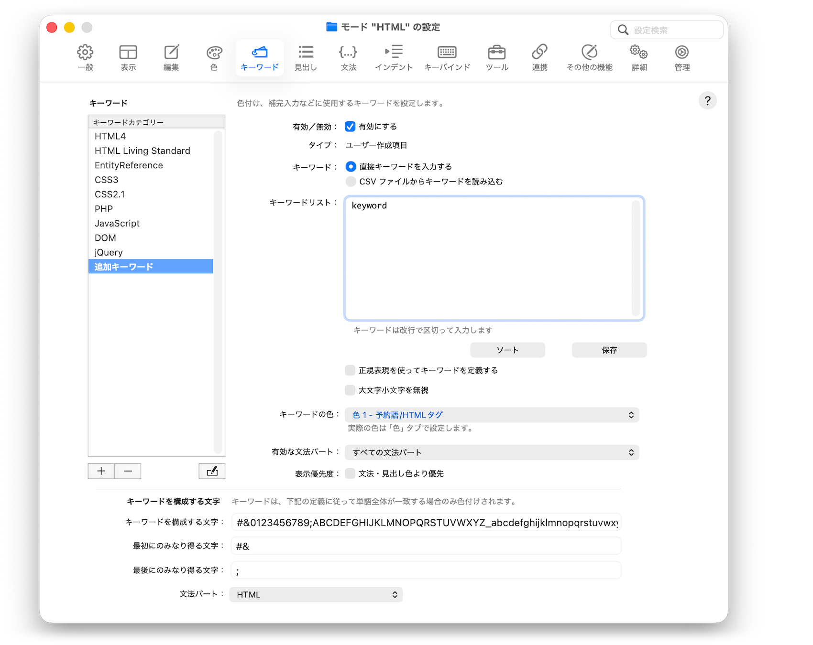Enable 正規表現を使ってキーワードを定義する checkbox
Screen dimensions: 813x645
350,370
